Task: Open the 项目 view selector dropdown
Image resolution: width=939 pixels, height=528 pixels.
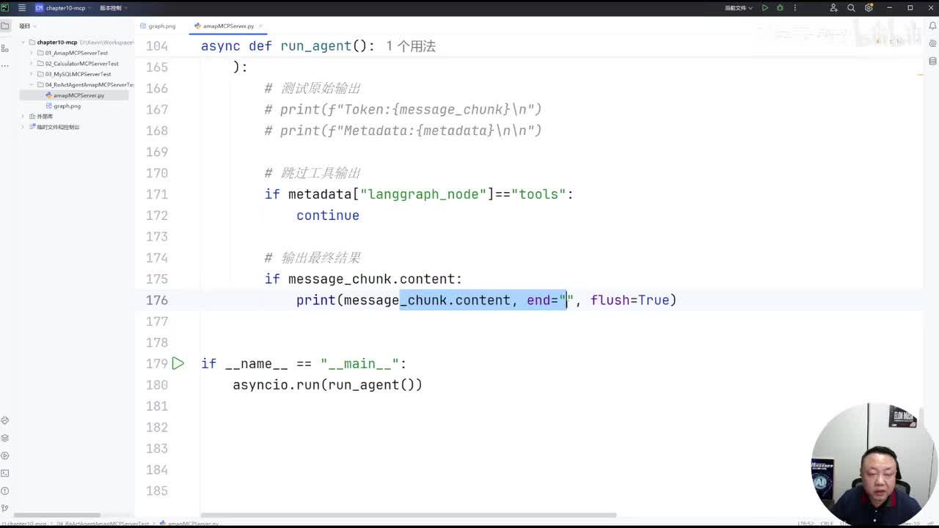Action: [x=27, y=26]
